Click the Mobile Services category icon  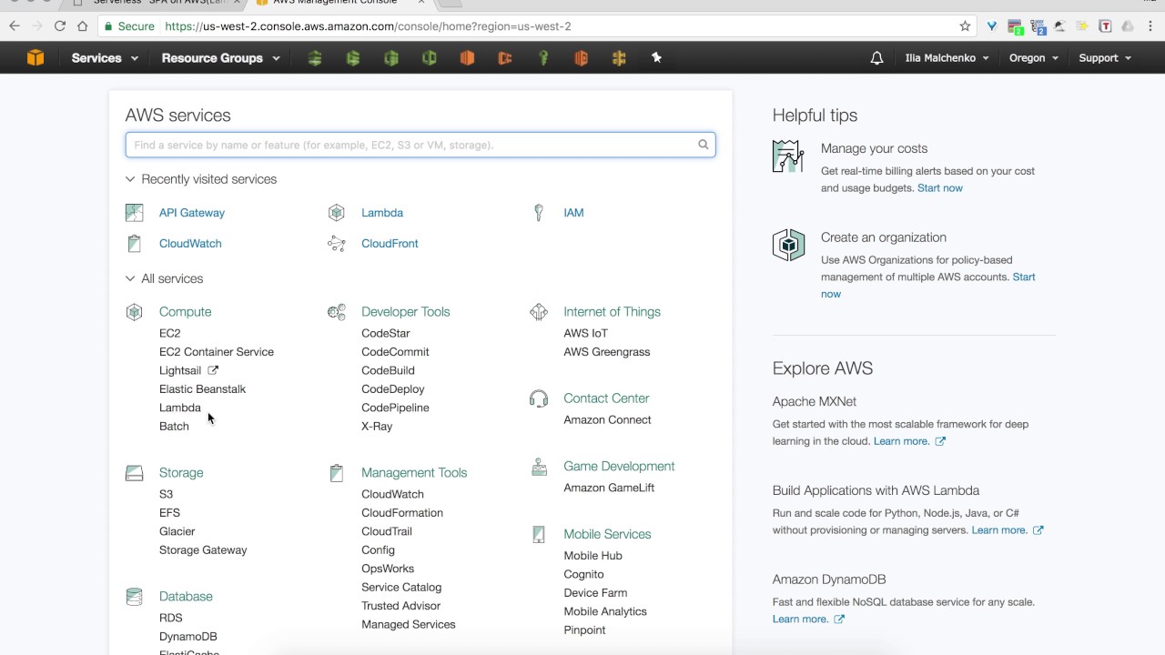[x=539, y=535]
